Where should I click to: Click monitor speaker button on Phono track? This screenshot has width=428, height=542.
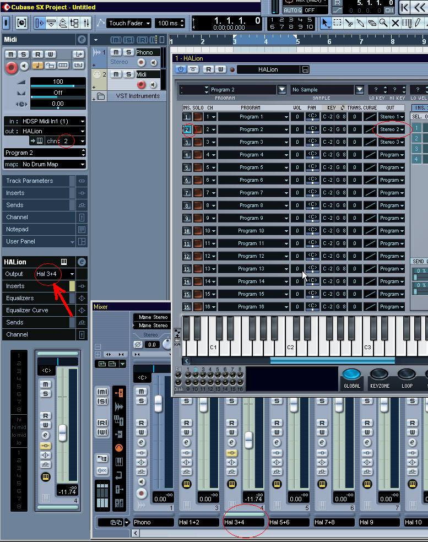tap(153, 62)
